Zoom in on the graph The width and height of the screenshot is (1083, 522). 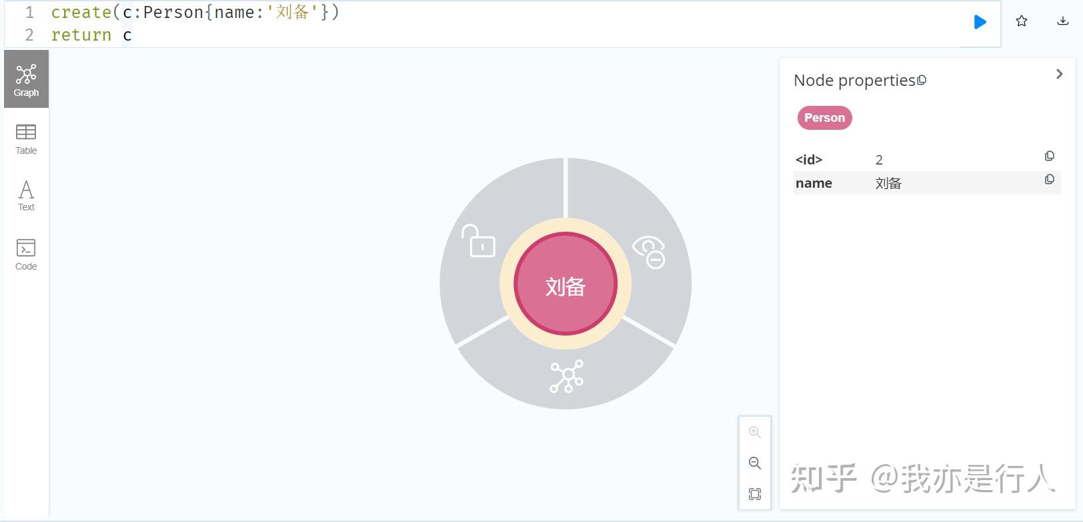(x=754, y=432)
